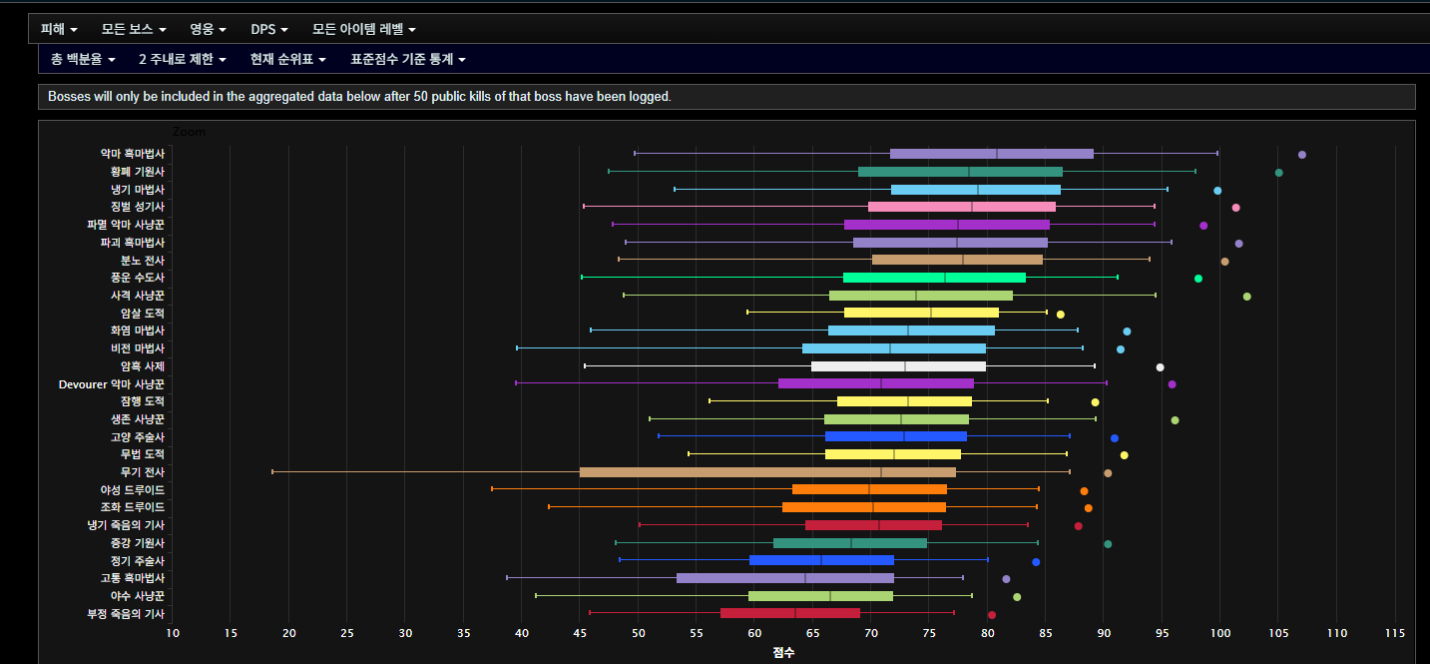Image resolution: width=1430 pixels, height=664 pixels.
Task: Select the 냉기 마법사 spec label
Action: tap(137, 190)
